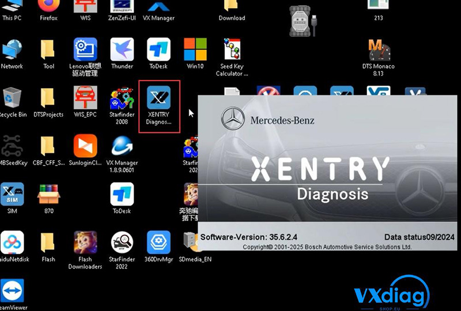Open the 360DrvMgr icon
461x311 pixels.
pyautogui.click(x=159, y=246)
